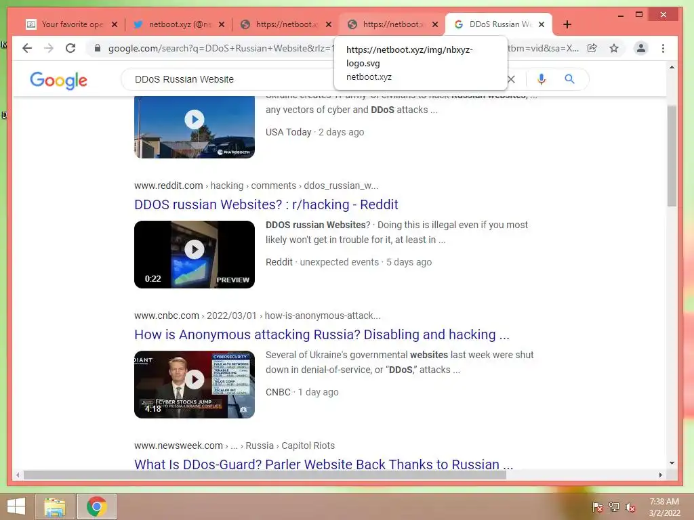Click the horizontal scrollbar thumb
The width and height of the screenshot is (694, 520).
coord(265,475)
